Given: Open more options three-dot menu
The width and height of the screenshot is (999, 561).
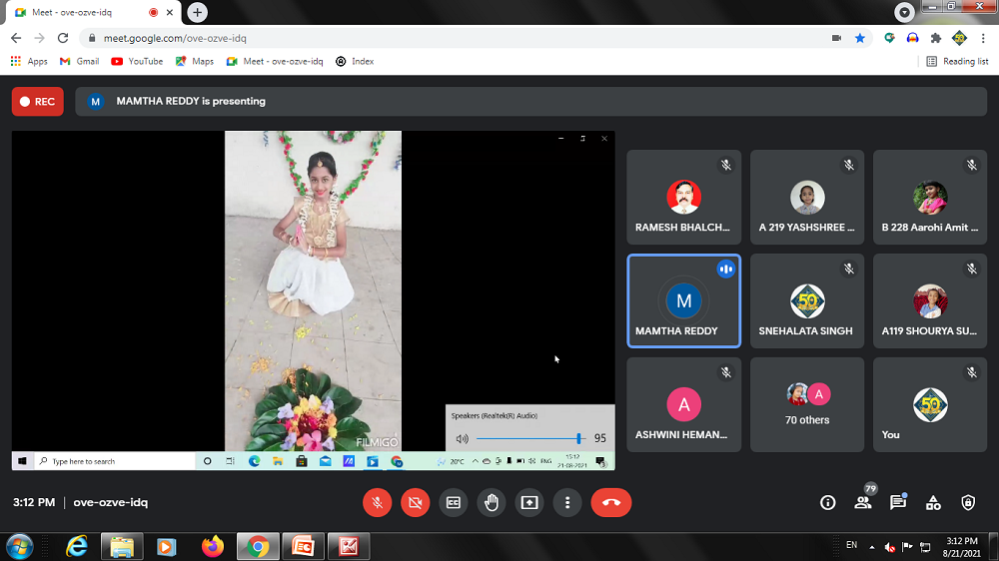Looking at the screenshot, I should click(x=566, y=503).
